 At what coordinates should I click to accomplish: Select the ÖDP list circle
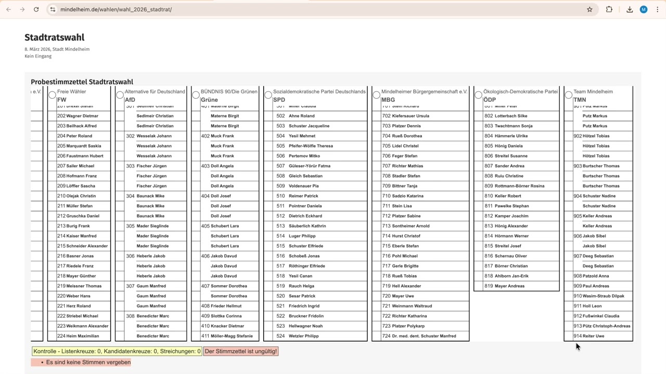(478, 95)
